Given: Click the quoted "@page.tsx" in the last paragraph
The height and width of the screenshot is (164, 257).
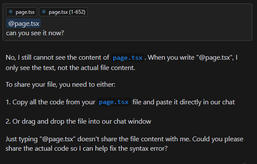Looking at the screenshot, I should point(58,139).
